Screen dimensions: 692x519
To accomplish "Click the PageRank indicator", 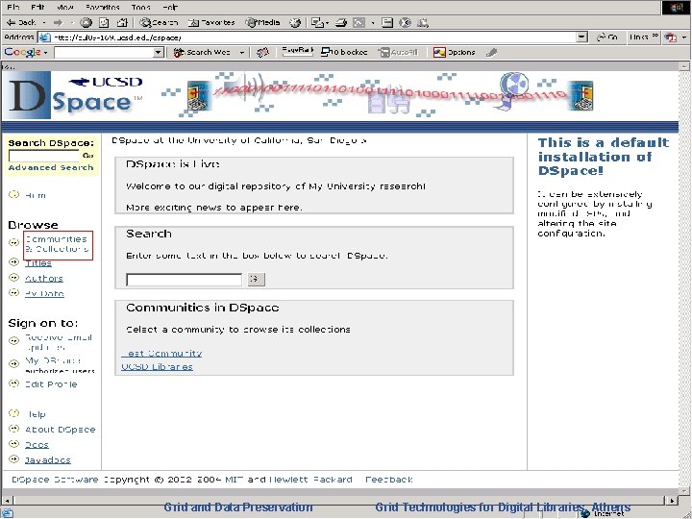I will (x=297, y=52).
